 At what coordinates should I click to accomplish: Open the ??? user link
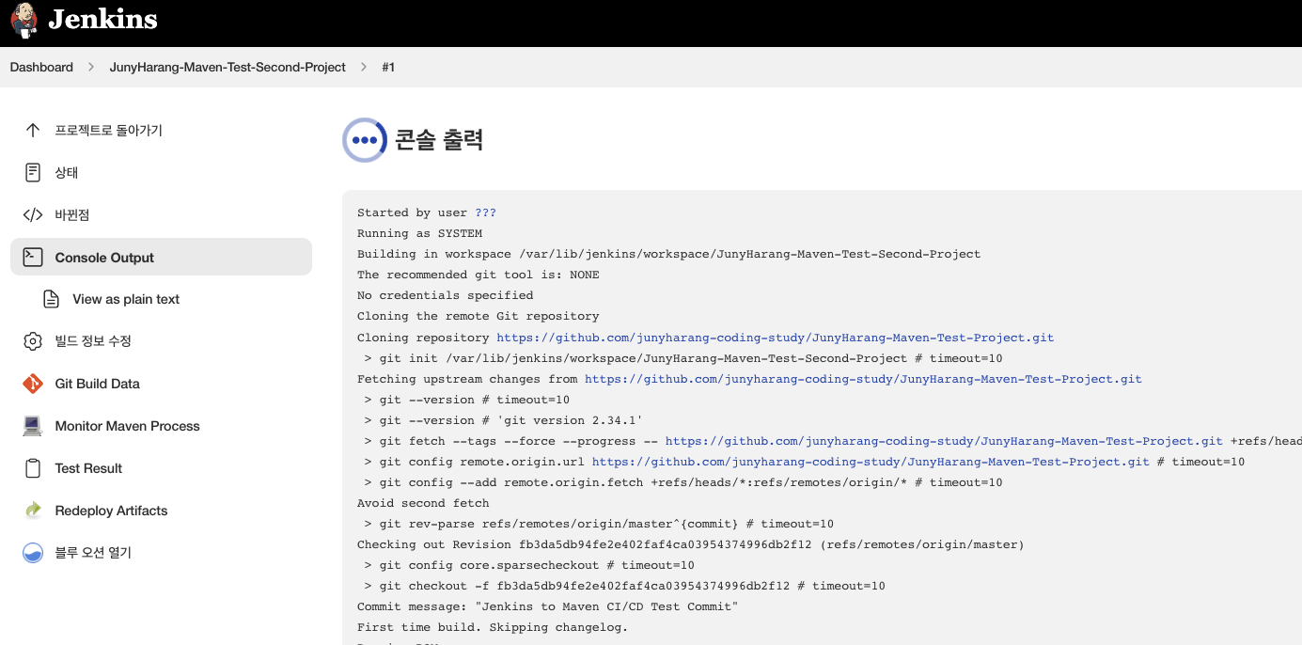click(485, 212)
